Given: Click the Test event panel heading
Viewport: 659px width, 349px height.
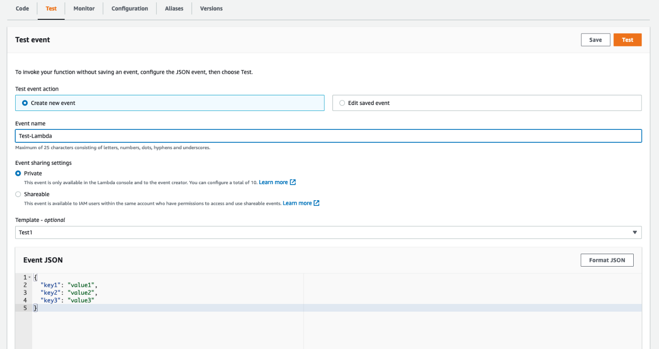Looking at the screenshot, I should [x=33, y=40].
